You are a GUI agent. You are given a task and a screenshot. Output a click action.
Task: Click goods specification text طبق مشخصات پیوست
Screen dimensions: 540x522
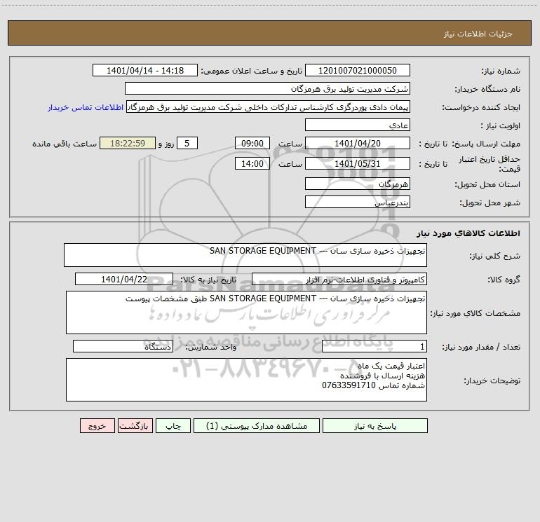point(166,298)
